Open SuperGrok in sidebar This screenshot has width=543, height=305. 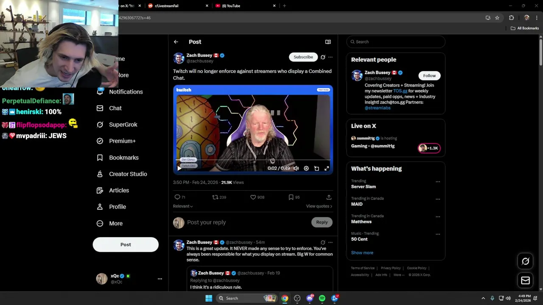click(x=117, y=125)
